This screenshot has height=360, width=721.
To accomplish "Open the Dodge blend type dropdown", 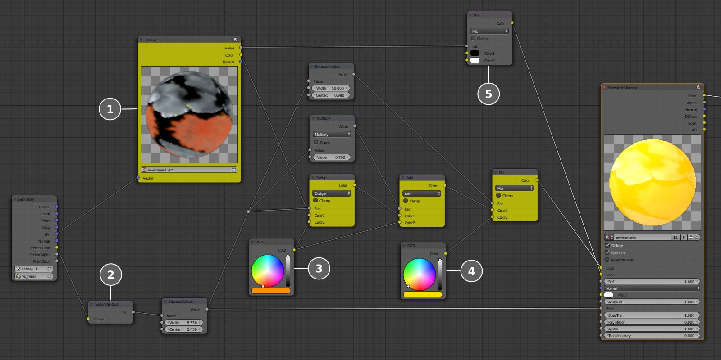I will [x=332, y=193].
